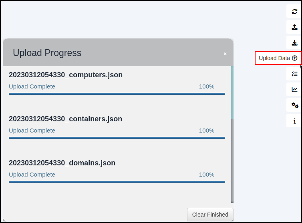Screen dimensions: 302x223
Task: Click the domains.json progress bar
Action: pyautogui.click(x=117, y=182)
